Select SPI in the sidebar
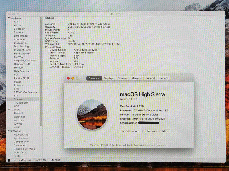The image size is (229, 171). click(x=16, y=96)
